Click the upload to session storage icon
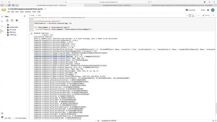217x122 pixels. [x=7, y=20]
